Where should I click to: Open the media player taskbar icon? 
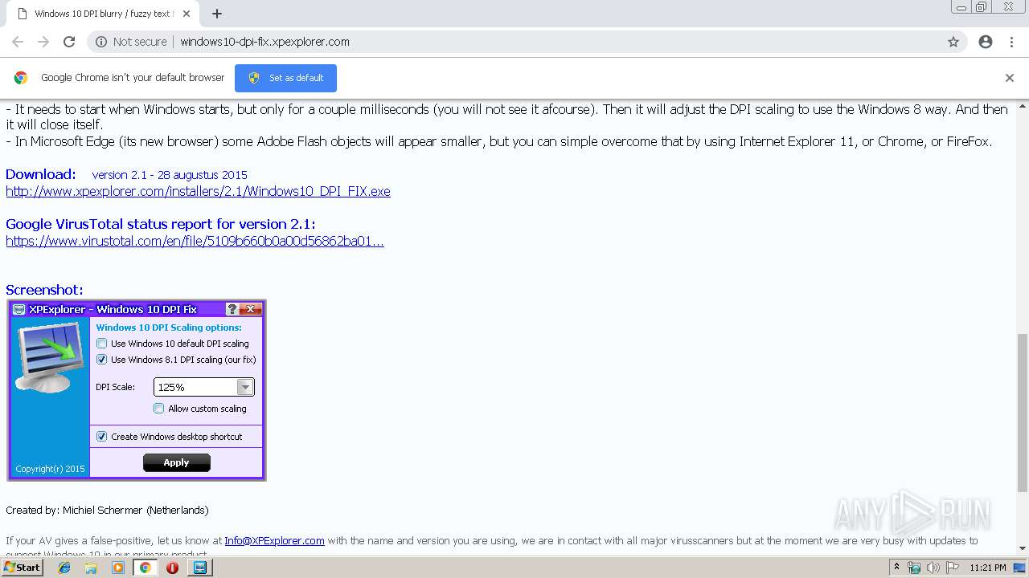pyautogui.click(x=118, y=568)
